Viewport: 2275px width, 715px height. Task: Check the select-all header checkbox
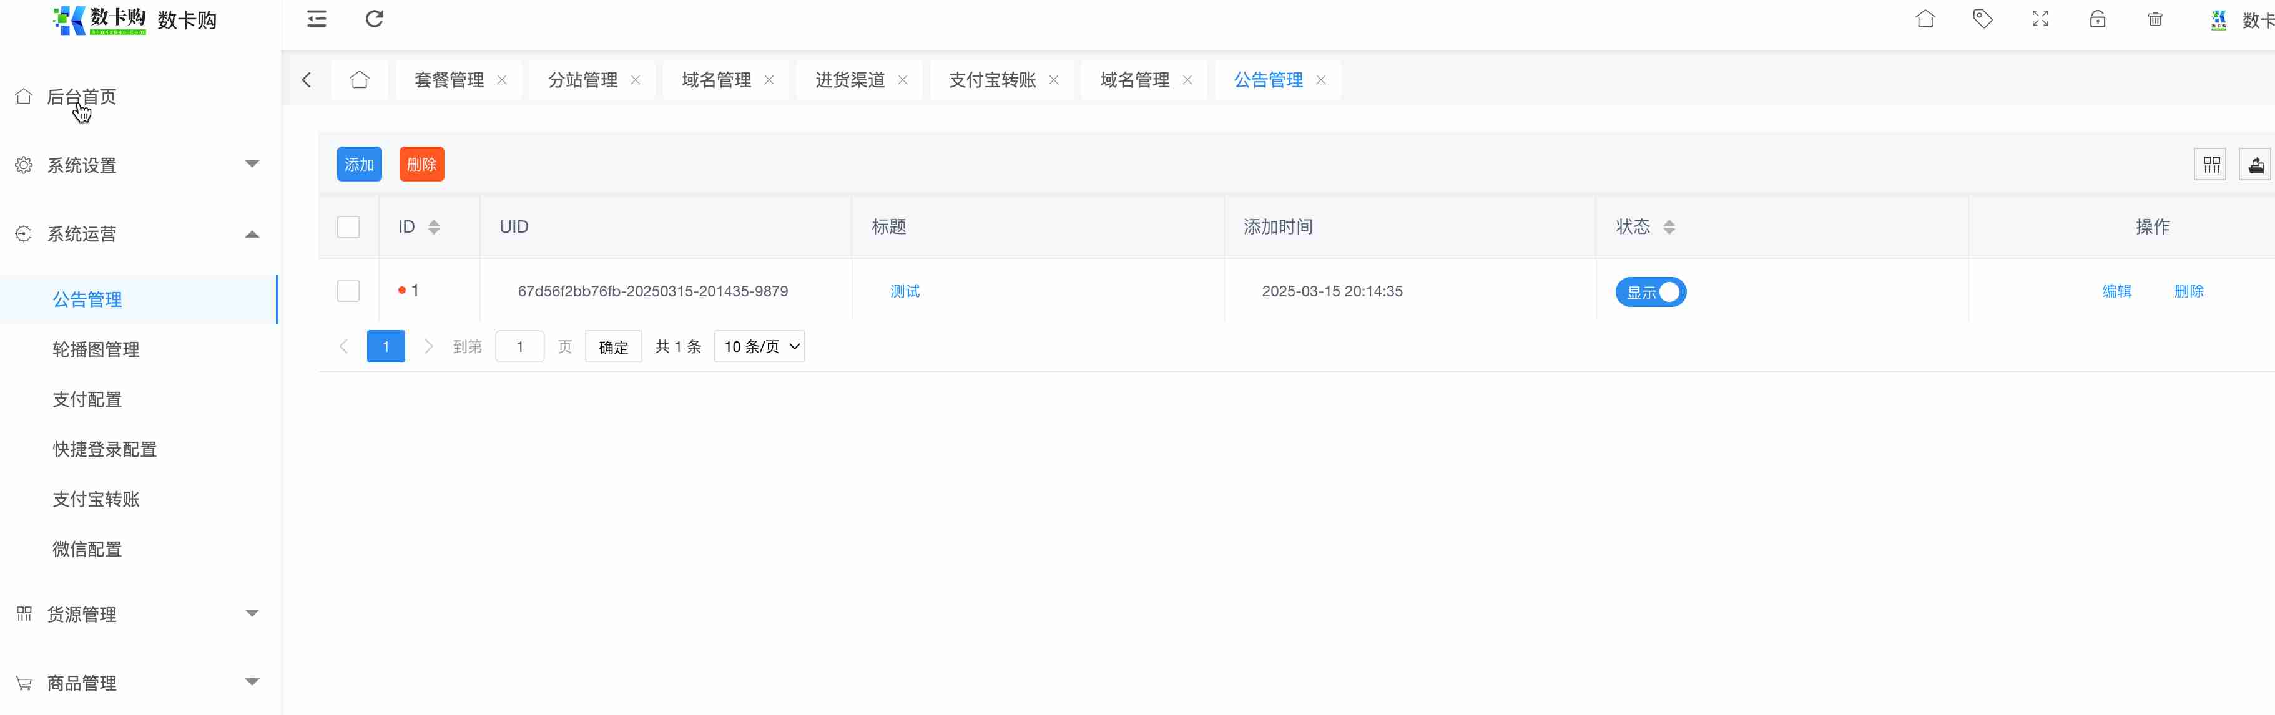click(x=348, y=227)
